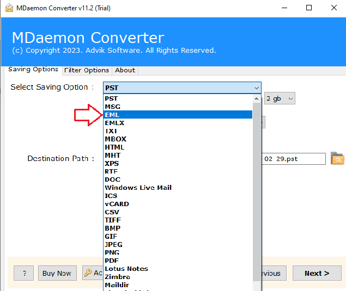This screenshot has width=346, height=291.
Task: Click the Buy Now button
Action: tap(57, 273)
